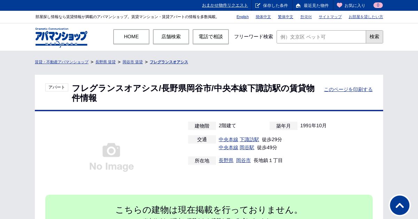Focus the フリーワード検索 input field
418x219 pixels.
321,37
